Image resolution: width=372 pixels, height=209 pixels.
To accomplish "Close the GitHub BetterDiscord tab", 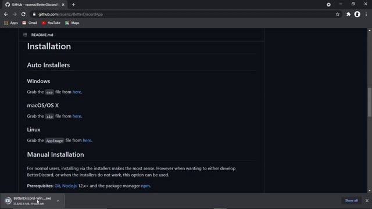I will pos(63,5).
